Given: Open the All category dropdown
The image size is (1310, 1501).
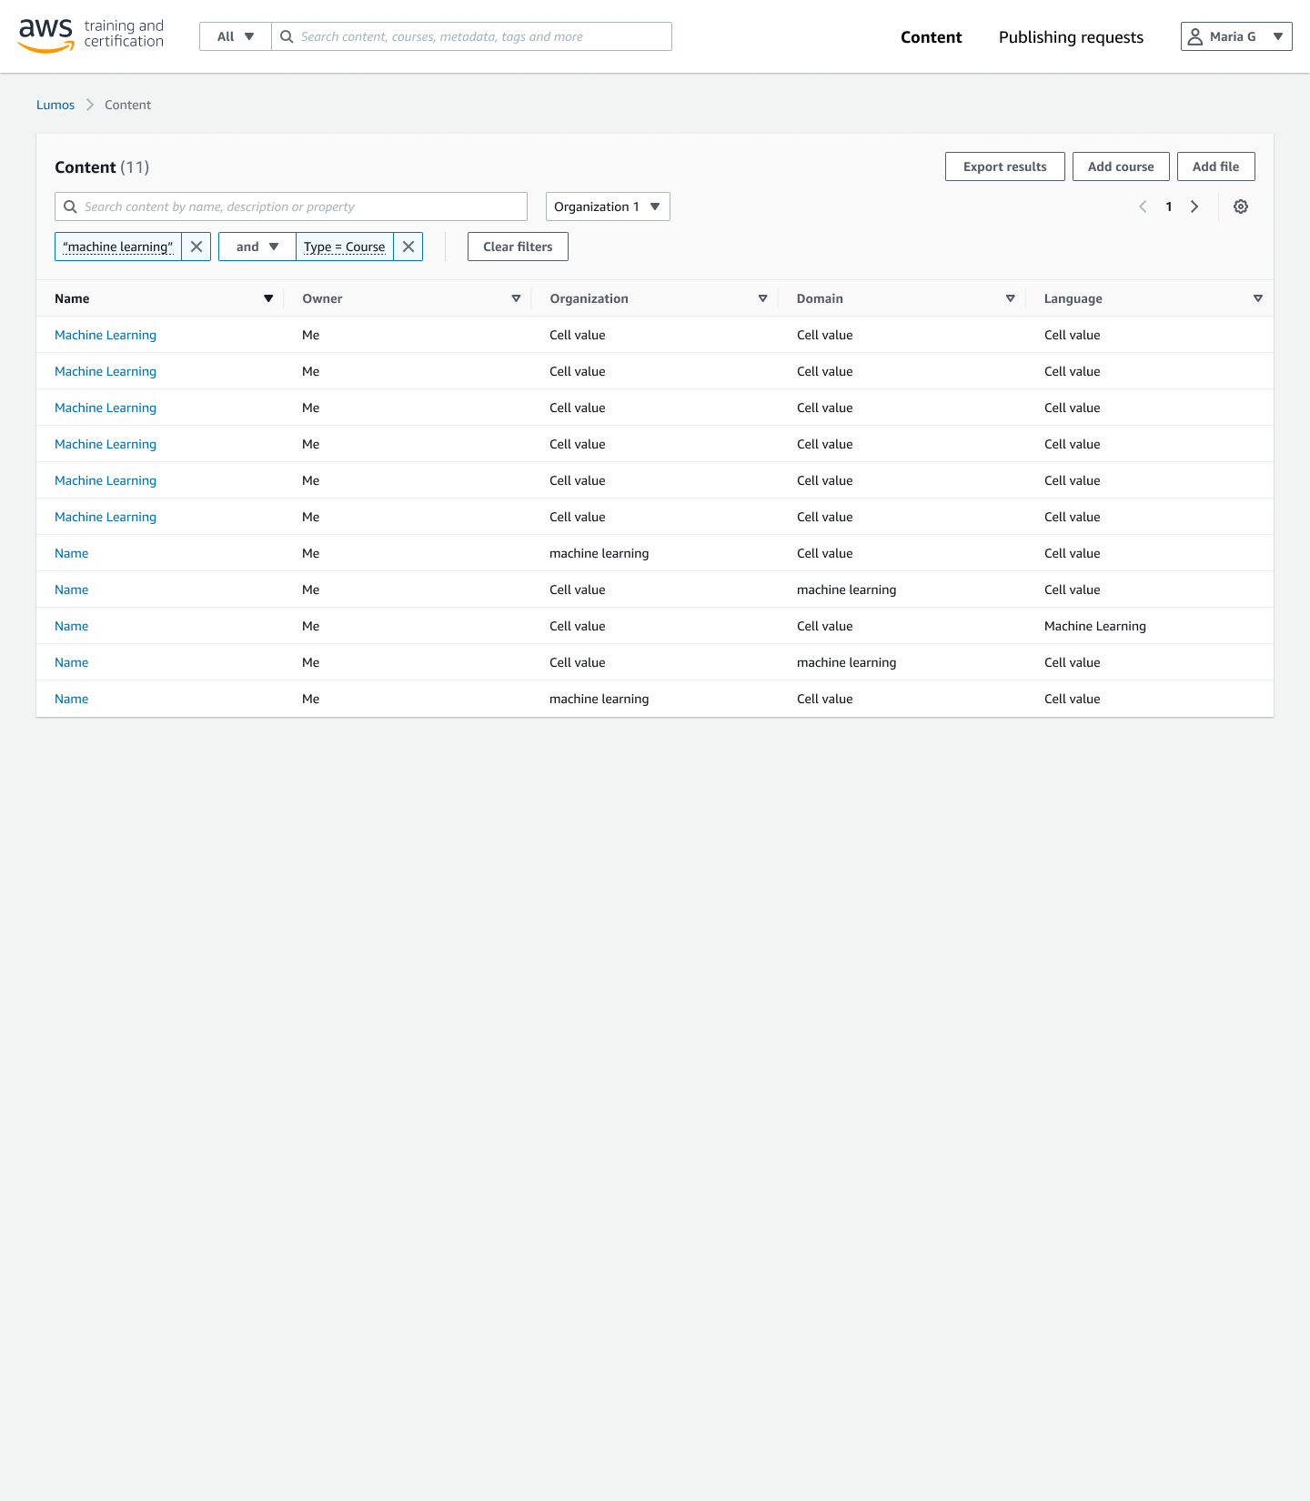Looking at the screenshot, I should (x=236, y=36).
